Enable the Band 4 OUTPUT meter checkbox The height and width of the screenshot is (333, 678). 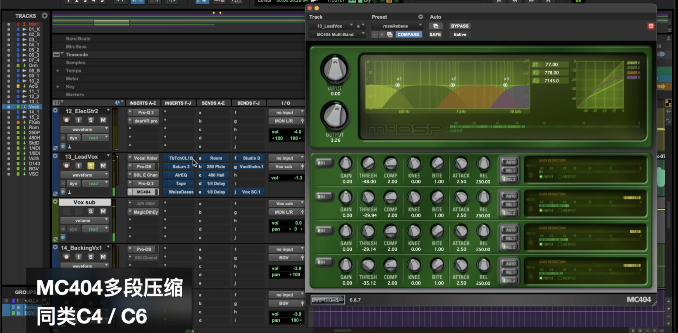point(560,278)
